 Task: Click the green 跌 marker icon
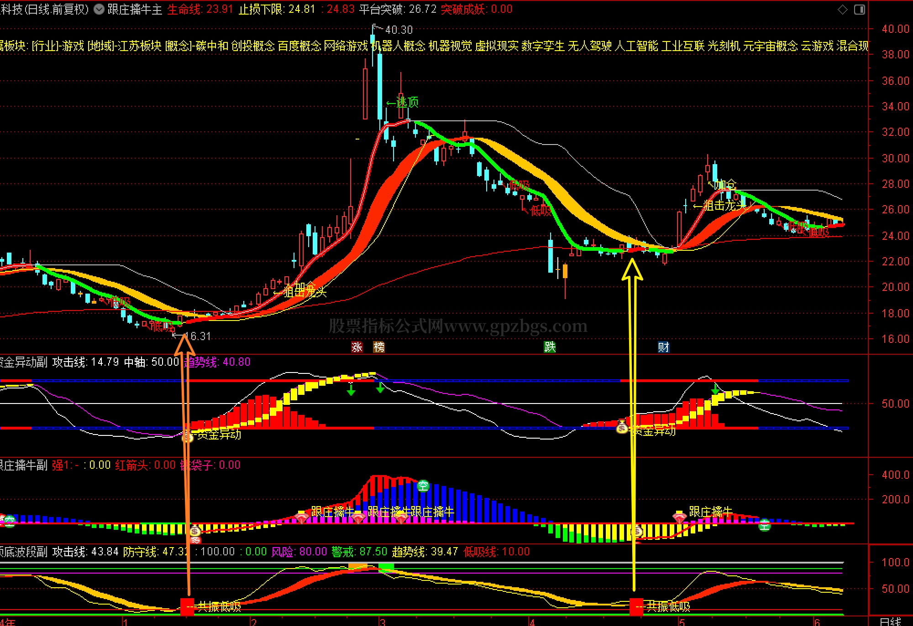(x=550, y=347)
